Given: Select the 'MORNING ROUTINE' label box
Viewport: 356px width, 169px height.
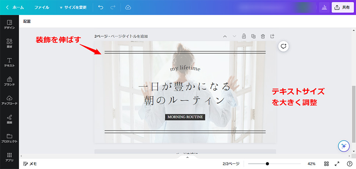Looking at the screenshot, I should pyautogui.click(x=185, y=117).
